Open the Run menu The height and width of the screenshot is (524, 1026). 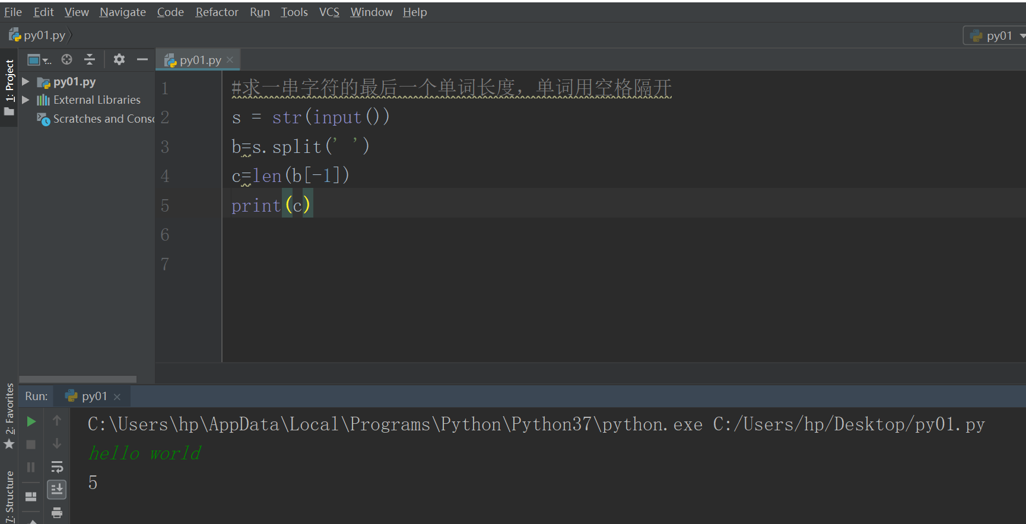point(260,12)
